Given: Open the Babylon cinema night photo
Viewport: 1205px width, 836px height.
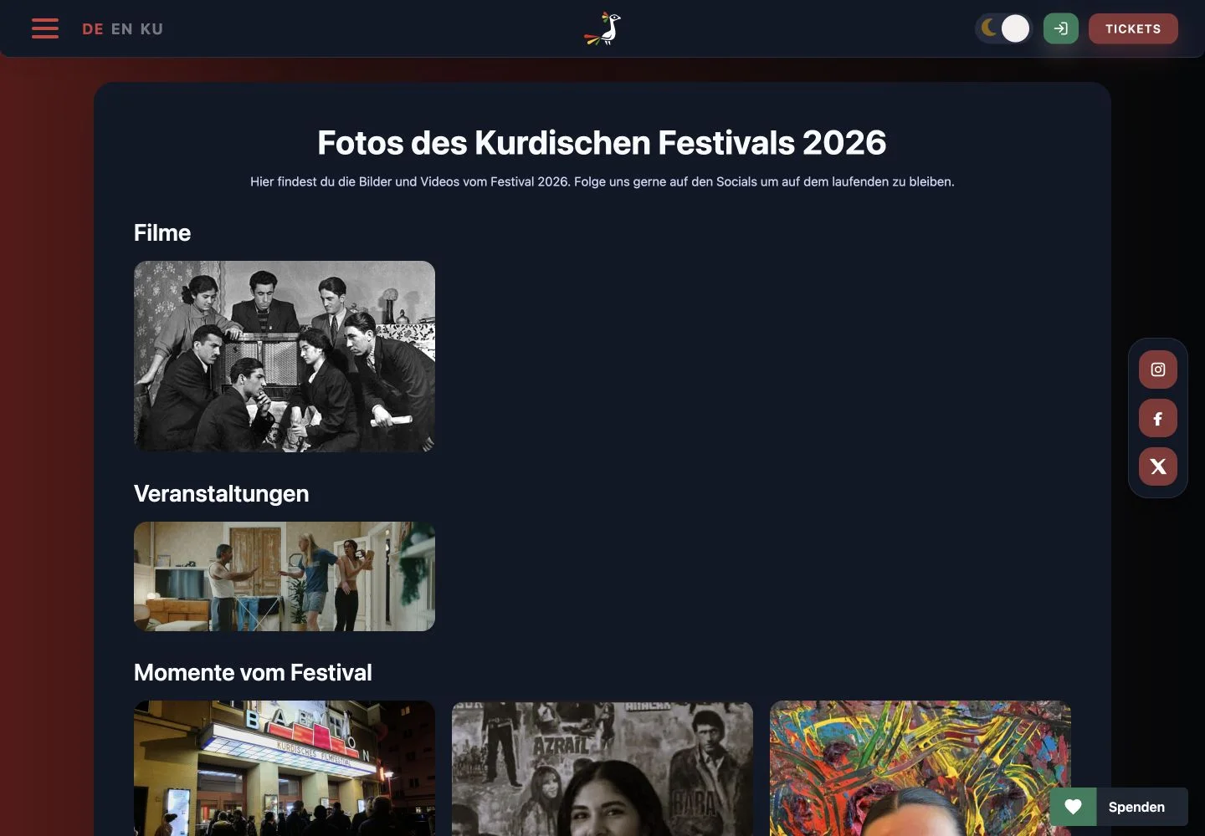Looking at the screenshot, I should (x=285, y=768).
